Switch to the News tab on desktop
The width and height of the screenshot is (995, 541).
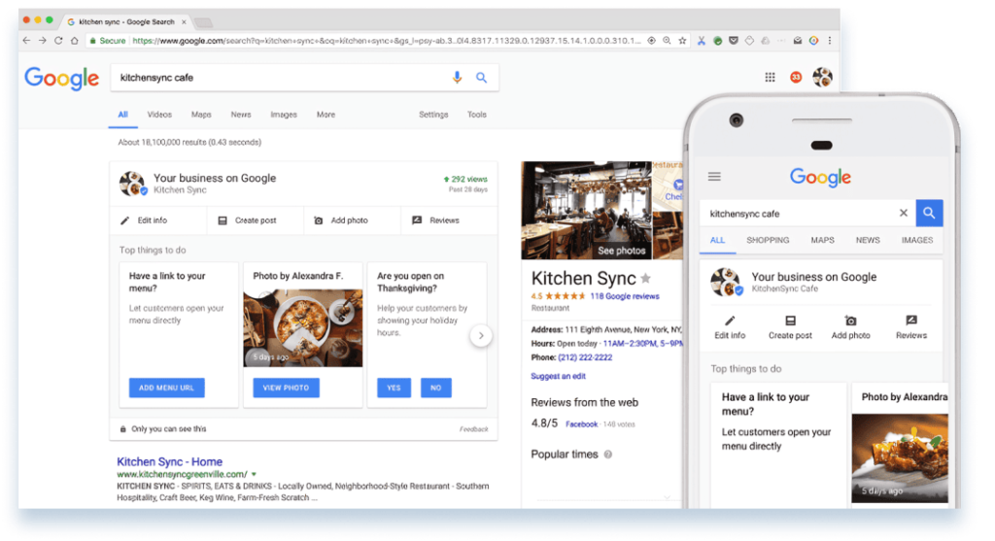pyautogui.click(x=241, y=115)
